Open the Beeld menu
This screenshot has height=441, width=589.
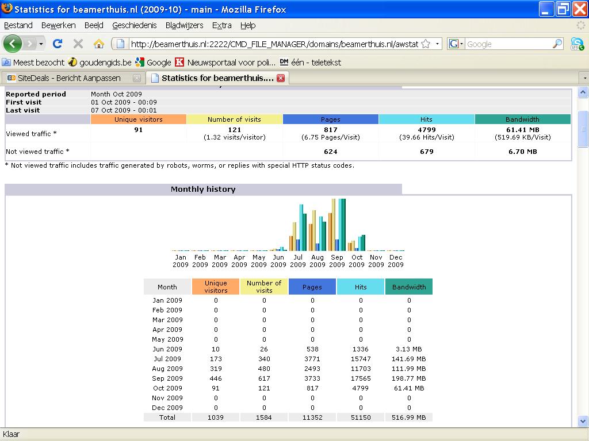click(94, 25)
